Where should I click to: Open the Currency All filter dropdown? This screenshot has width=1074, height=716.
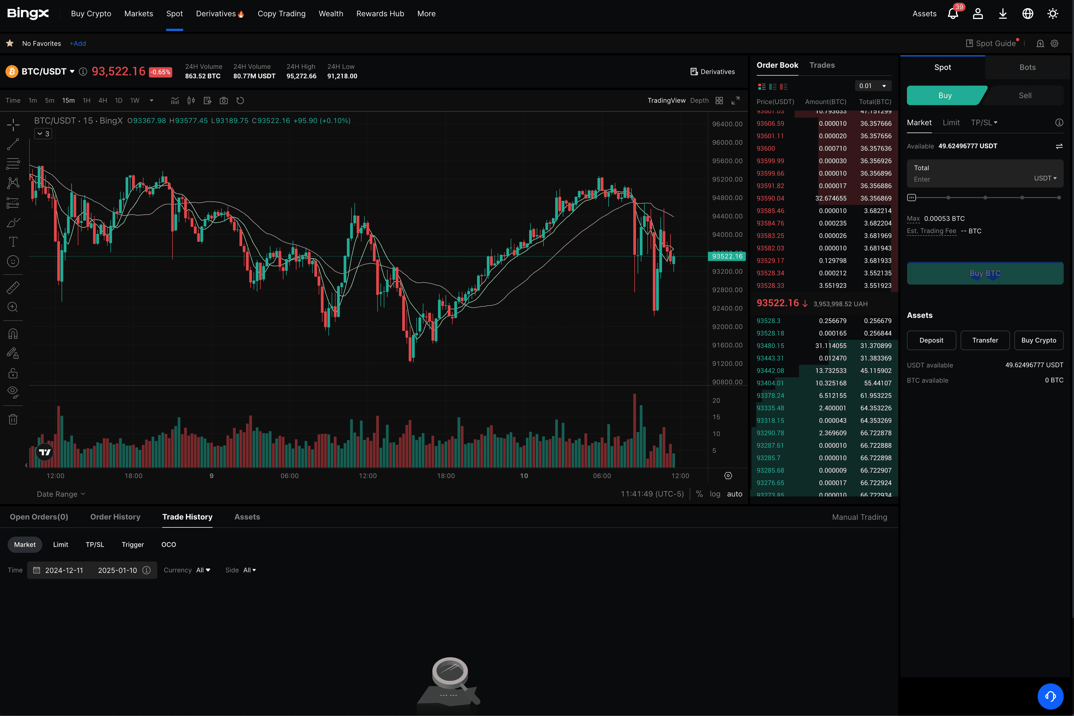coord(203,570)
